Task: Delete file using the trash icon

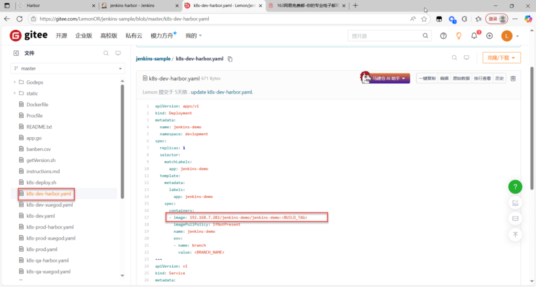Action: pos(513,78)
